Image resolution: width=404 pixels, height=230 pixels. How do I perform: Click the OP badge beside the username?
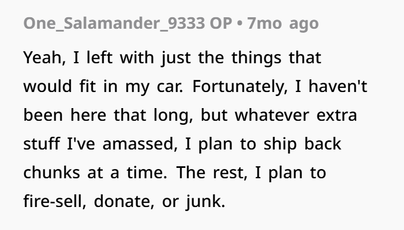pyautogui.click(x=221, y=23)
